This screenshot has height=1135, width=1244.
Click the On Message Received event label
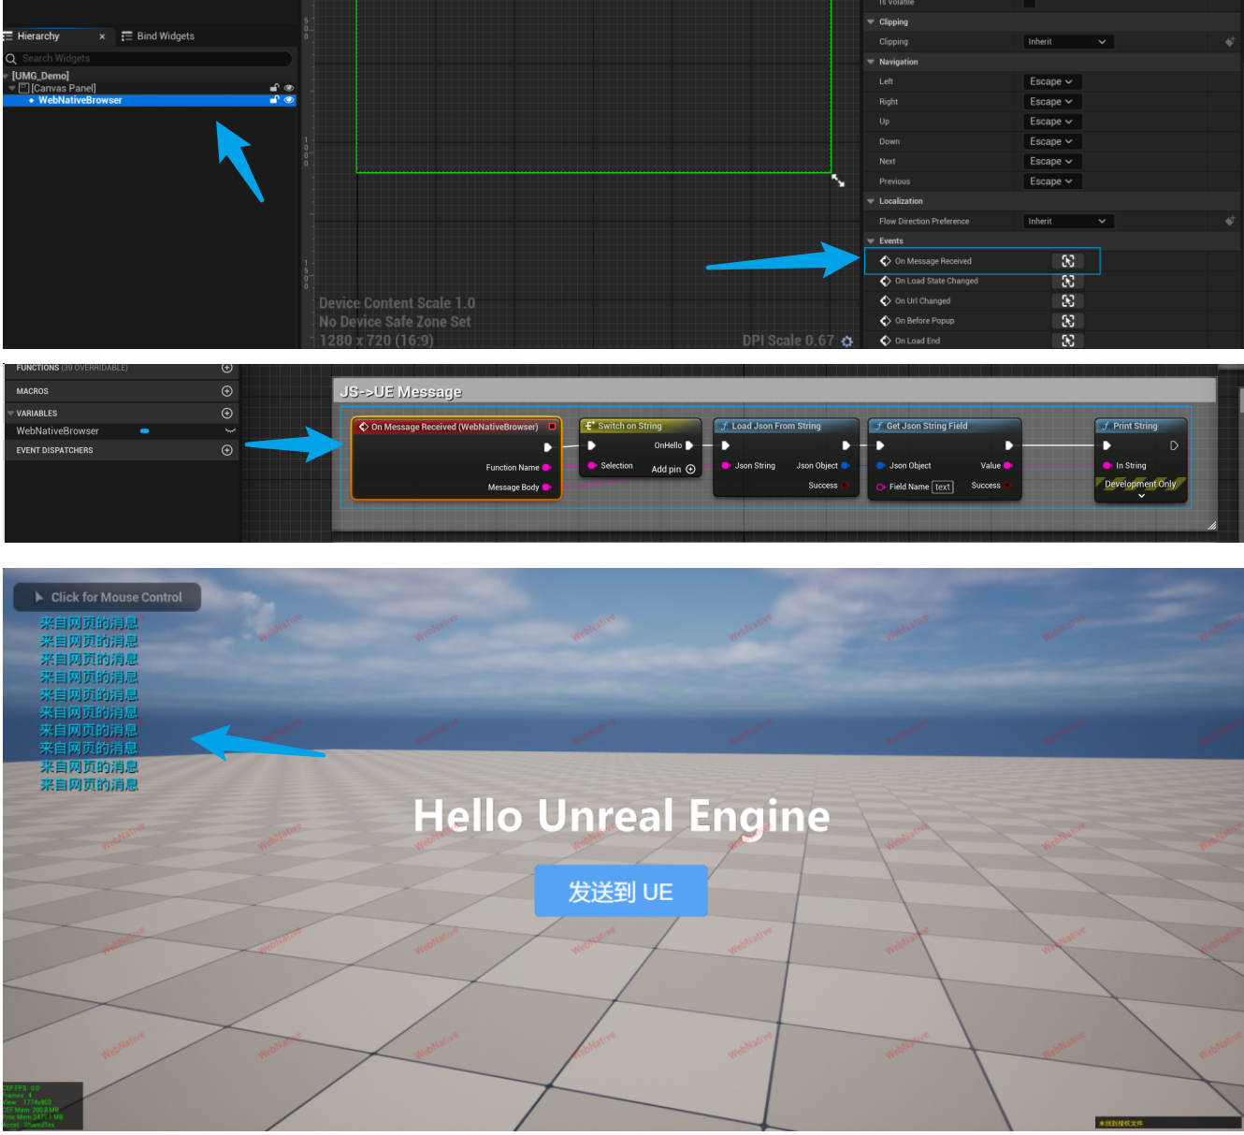[x=933, y=261]
